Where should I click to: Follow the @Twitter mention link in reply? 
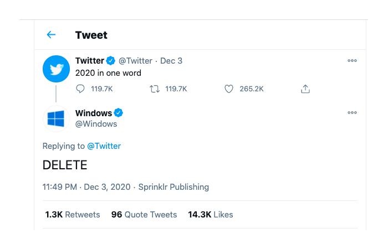[104, 146]
